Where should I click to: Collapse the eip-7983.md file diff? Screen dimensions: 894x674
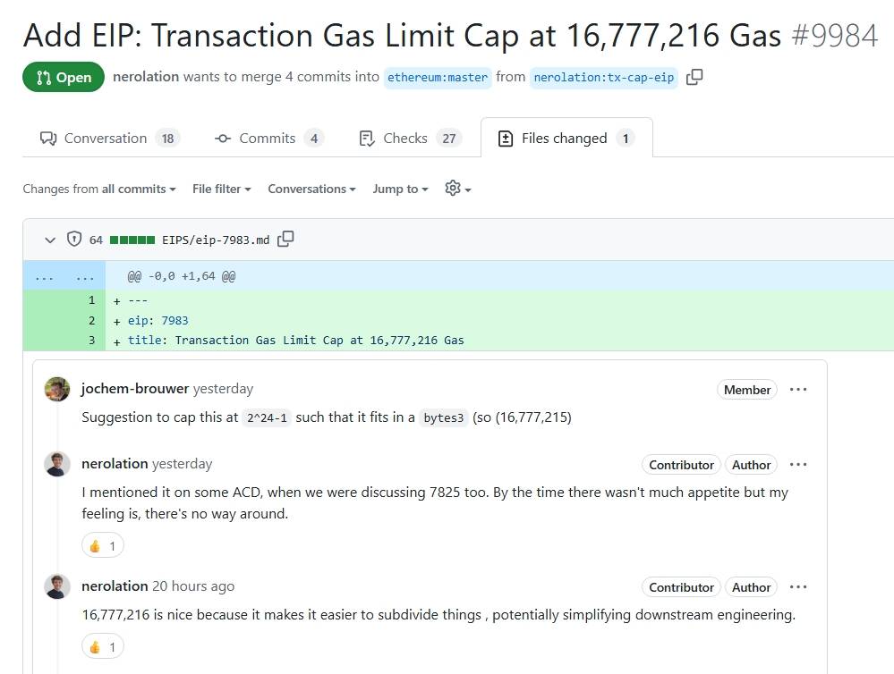coord(50,240)
